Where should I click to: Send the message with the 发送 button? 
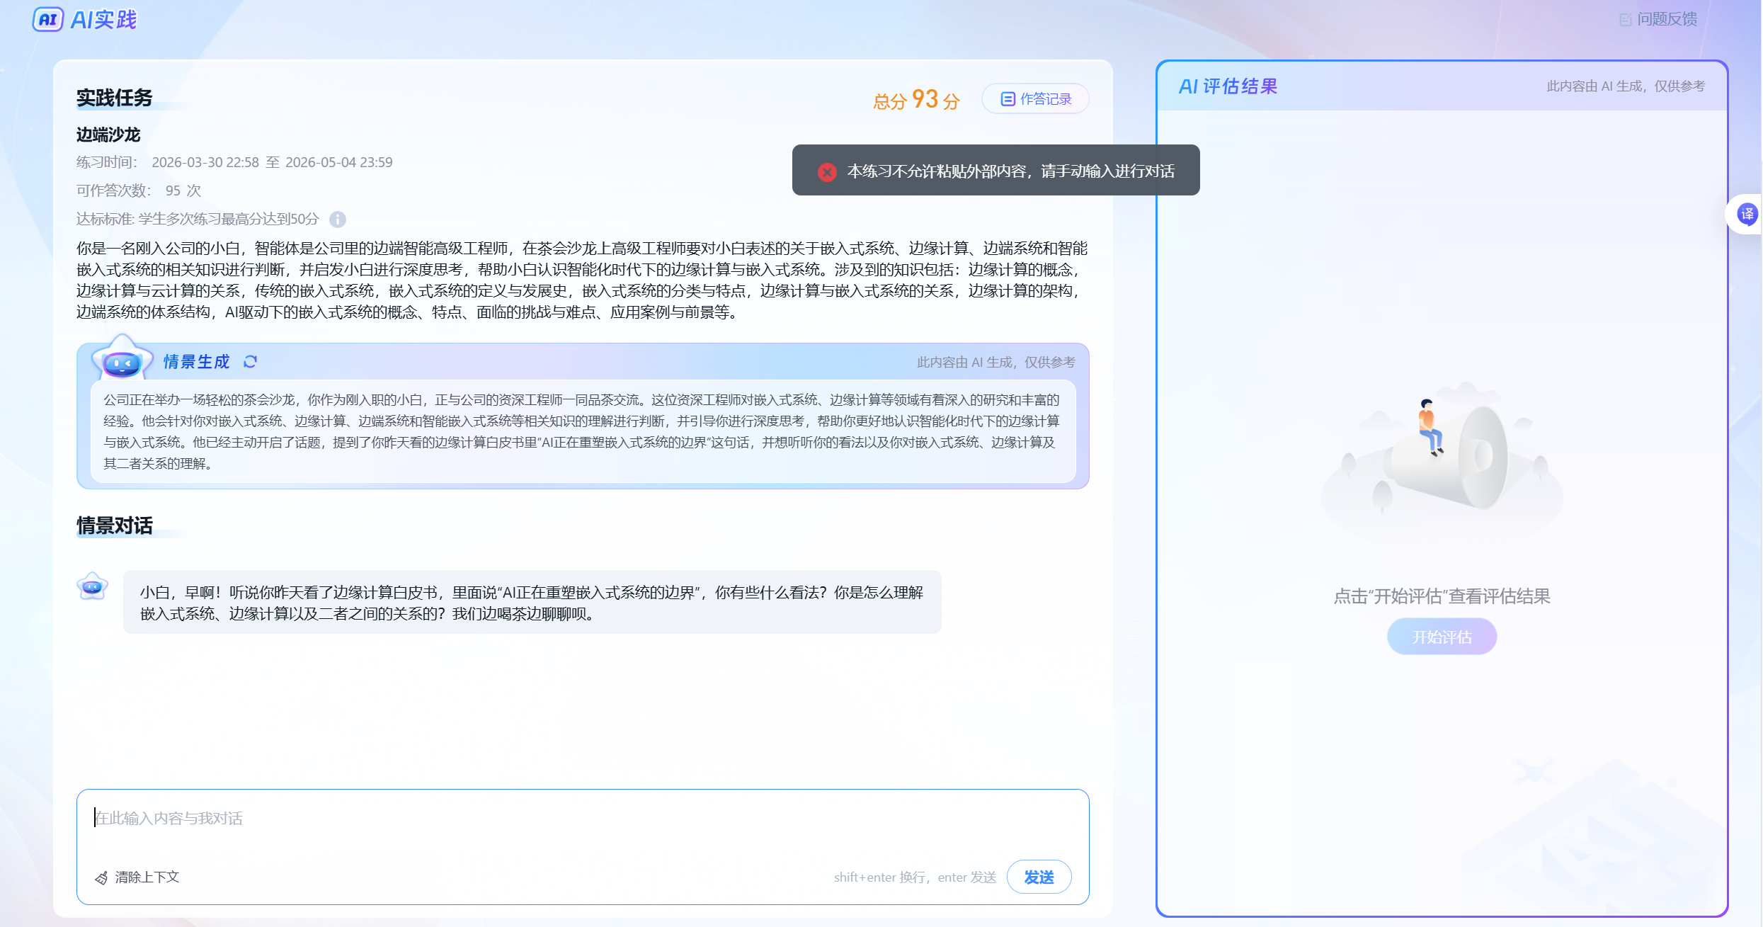[x=1039, y=877]
